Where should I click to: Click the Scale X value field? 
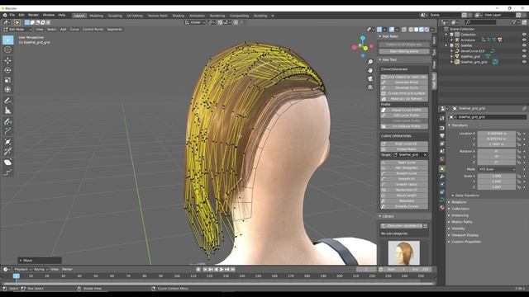click(x=497, y=176)
